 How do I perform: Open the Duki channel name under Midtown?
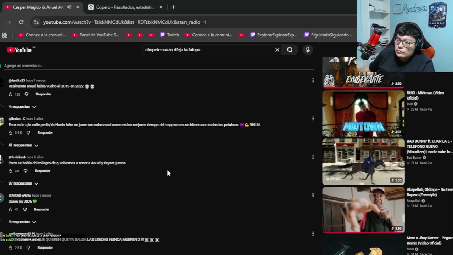click(x=410, y=104)
